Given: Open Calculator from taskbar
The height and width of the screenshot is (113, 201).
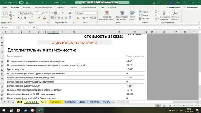Looking at the screenshot, I should [11, 110].
